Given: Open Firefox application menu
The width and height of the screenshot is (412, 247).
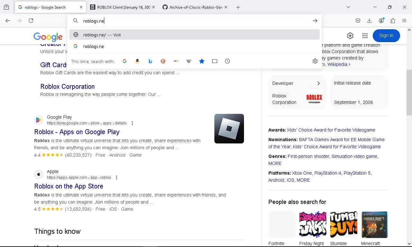Looking at the screenshot, I should pyautogui.click(x=404, y=21).
